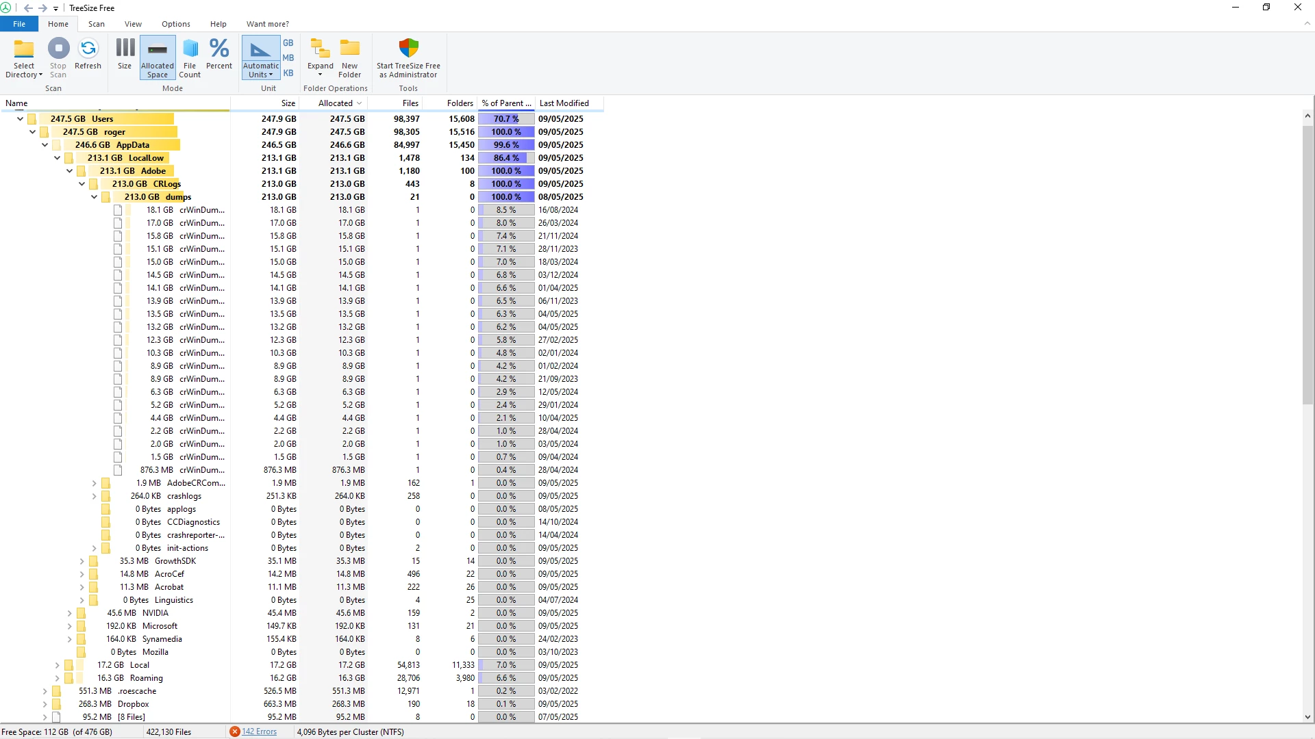Open the Automatic Units dropdown
Image resolution: width=1315 pixels, height=739 pixels.
click(261, 70)
